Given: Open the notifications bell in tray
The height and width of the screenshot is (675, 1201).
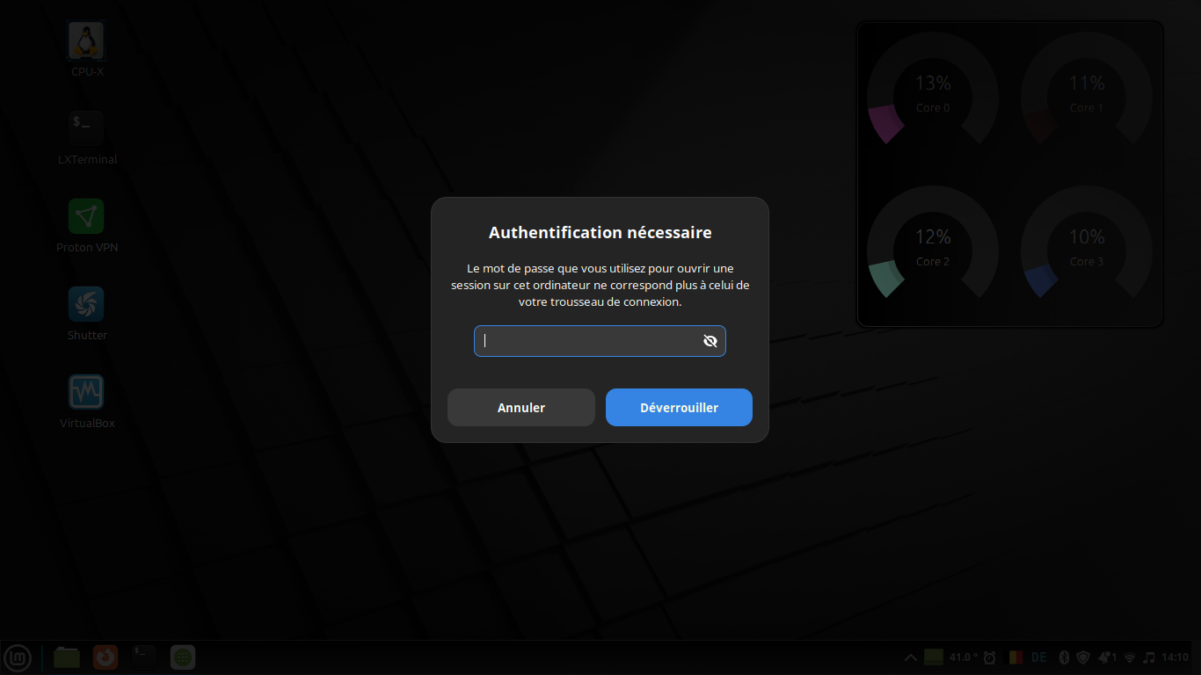Looking at the screenshot, I should tap(1105, 657).
